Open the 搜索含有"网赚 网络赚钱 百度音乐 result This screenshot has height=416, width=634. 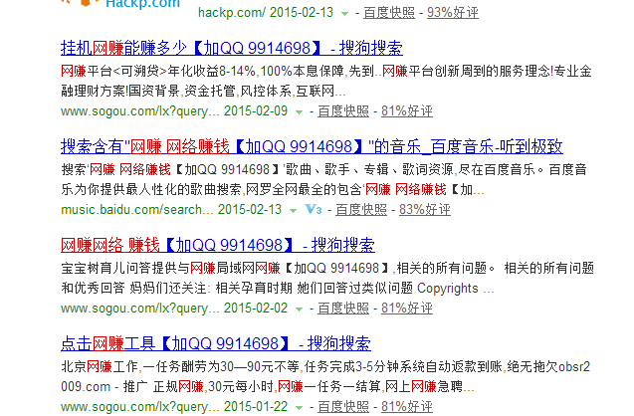312,146
